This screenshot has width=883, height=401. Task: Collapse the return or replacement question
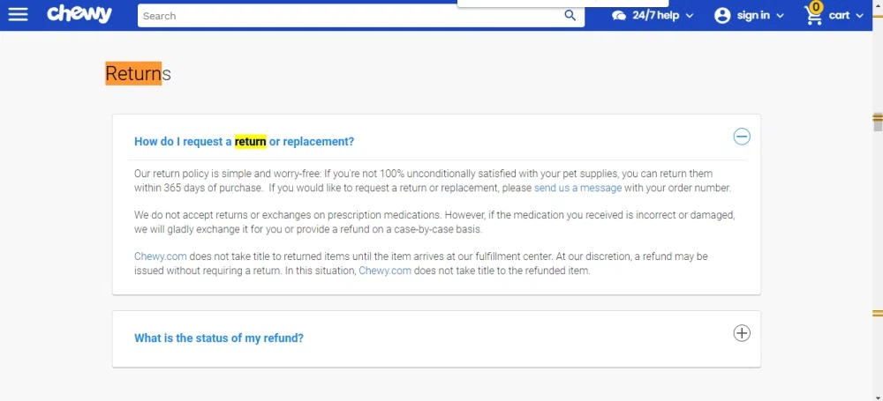tap(742, 137)
